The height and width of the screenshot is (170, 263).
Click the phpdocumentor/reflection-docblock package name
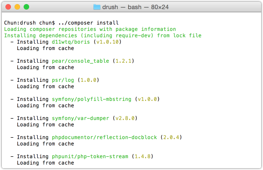(x=104, y=138)
